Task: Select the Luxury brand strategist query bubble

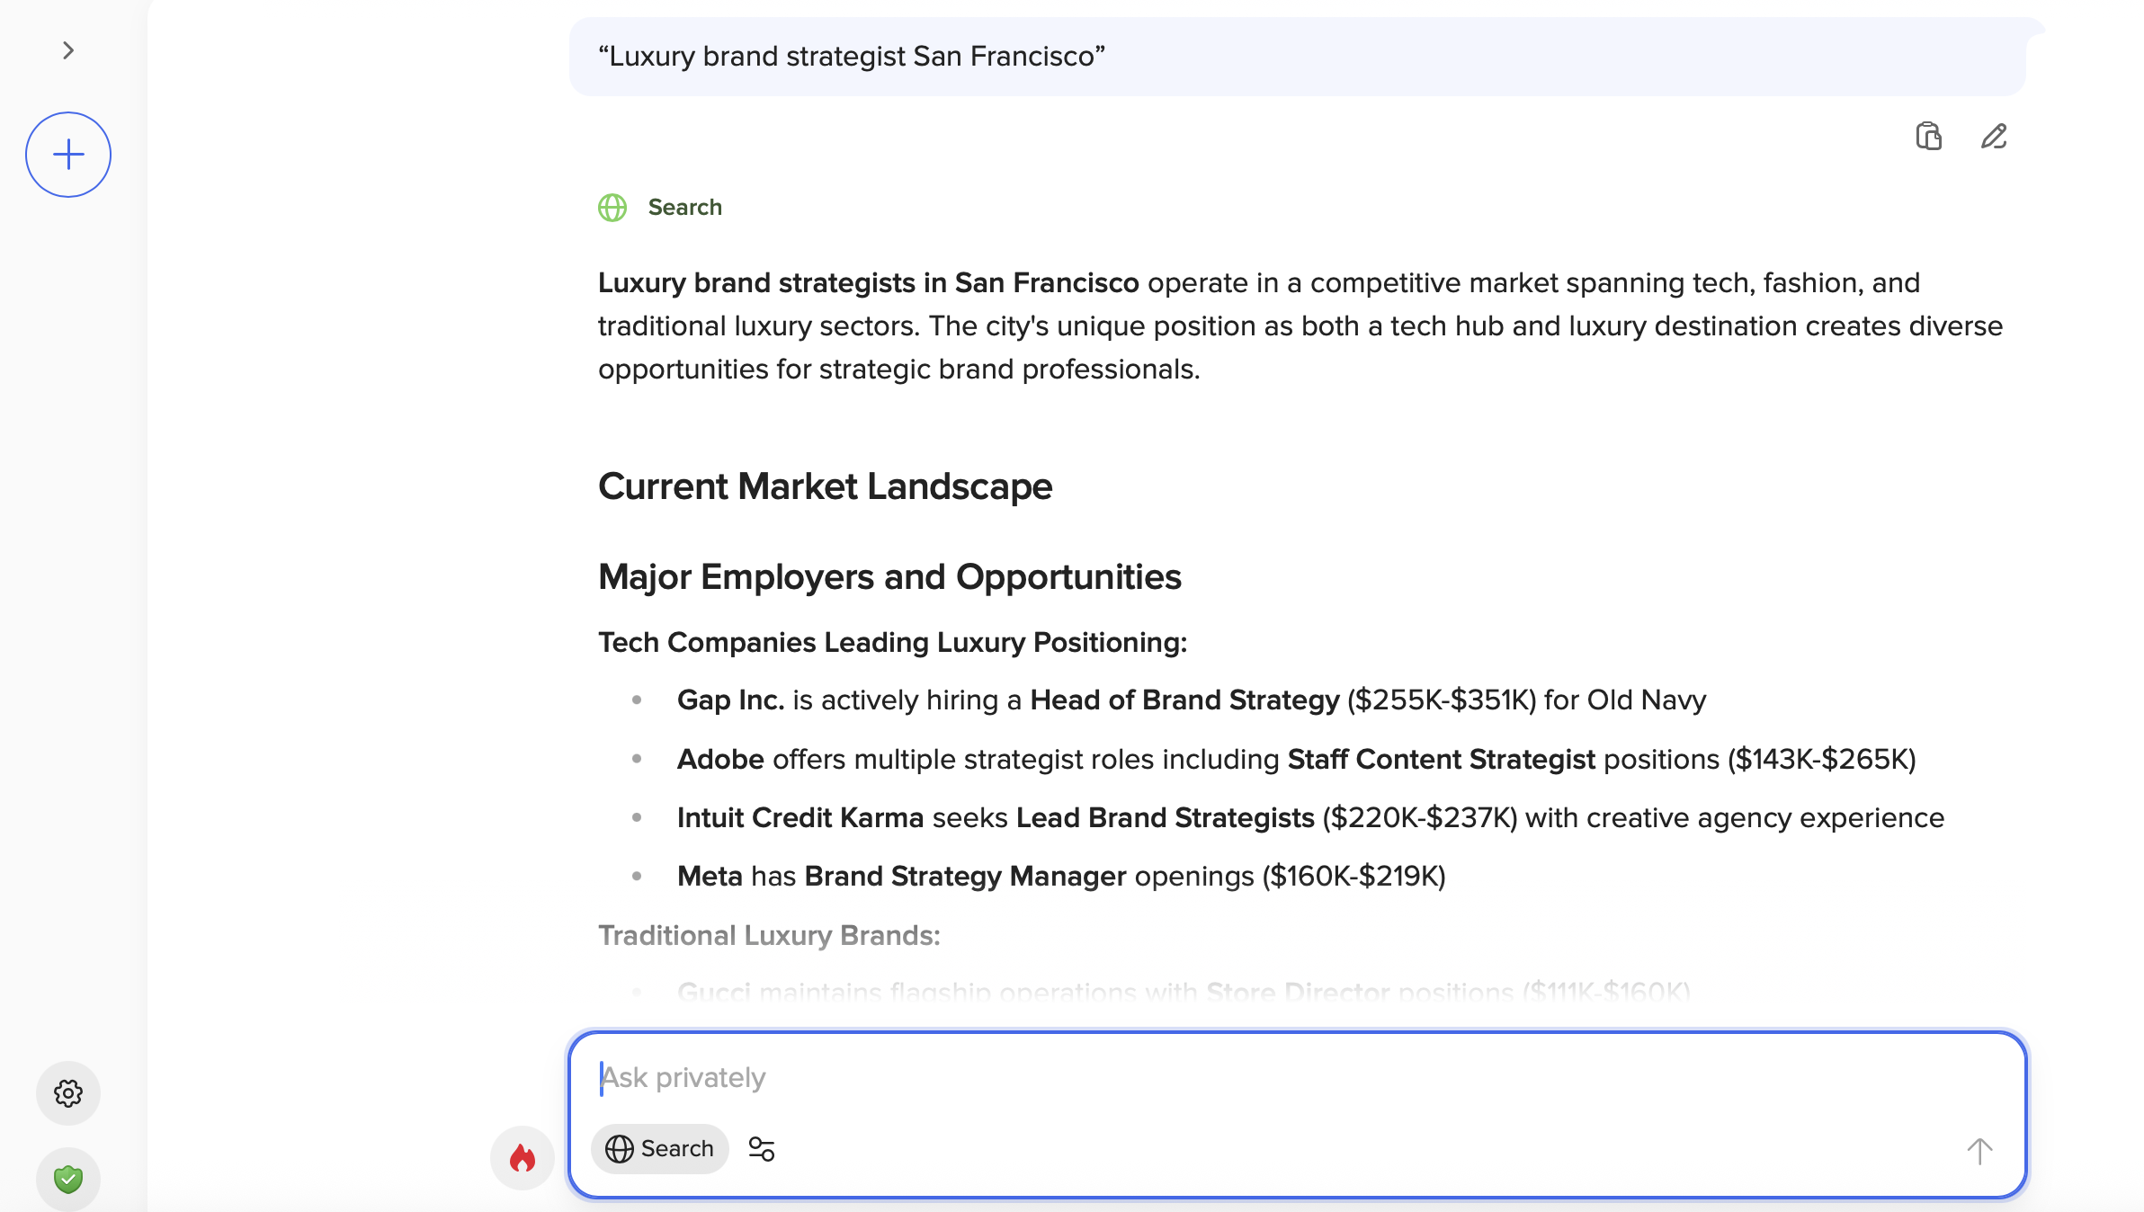Action: 1298,57
